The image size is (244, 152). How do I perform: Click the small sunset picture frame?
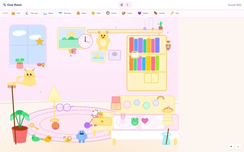pos(98,57)
